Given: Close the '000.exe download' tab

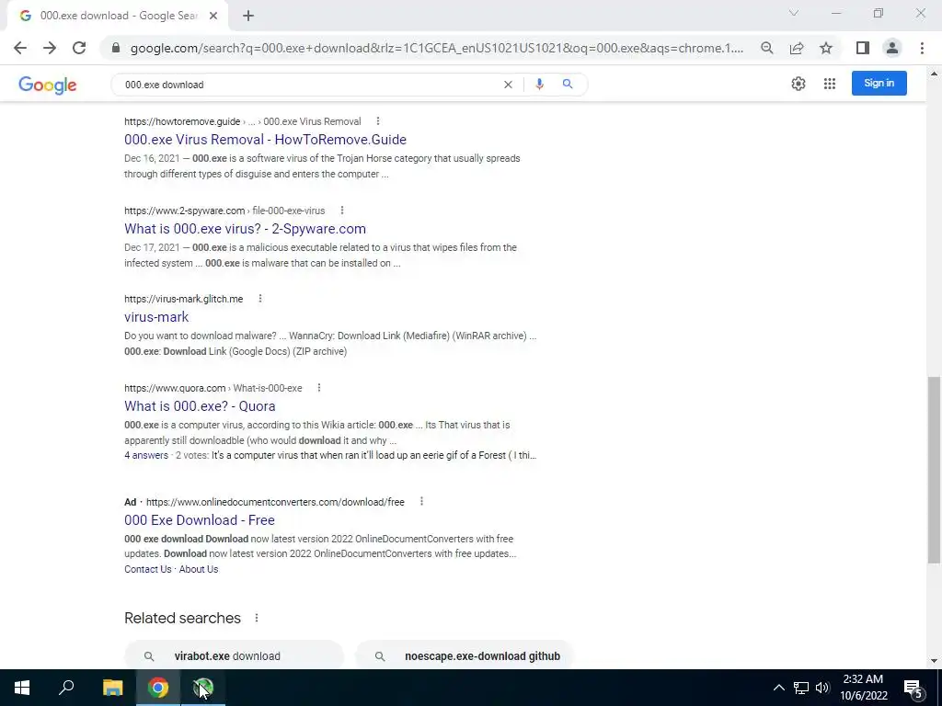Looking at the screenshot, I should click(213, 17).
